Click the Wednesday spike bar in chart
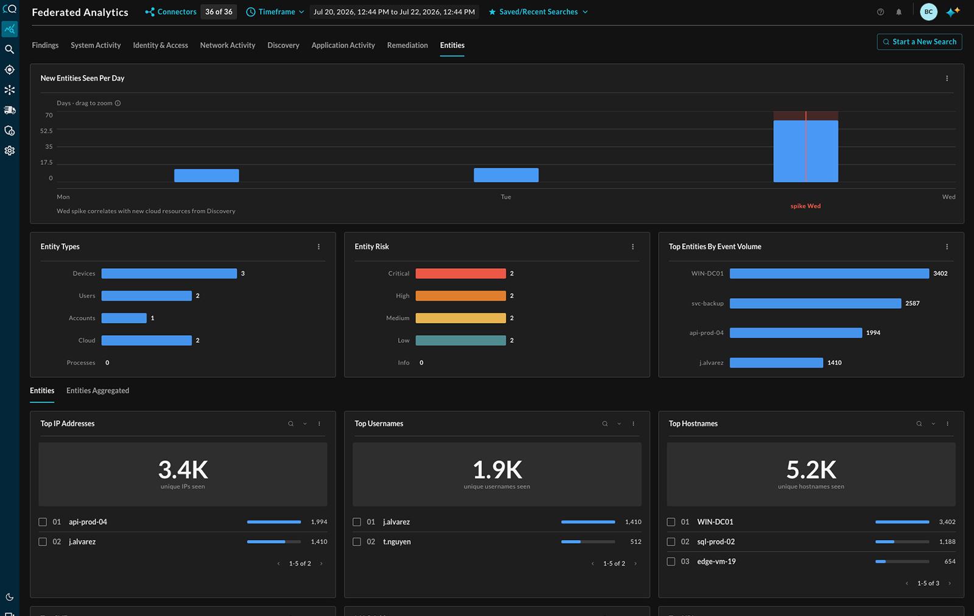The width and height of the screenshot is (974, 616). pos(805,151)
